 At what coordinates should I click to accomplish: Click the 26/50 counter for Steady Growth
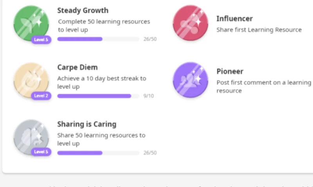coord(150,39)
